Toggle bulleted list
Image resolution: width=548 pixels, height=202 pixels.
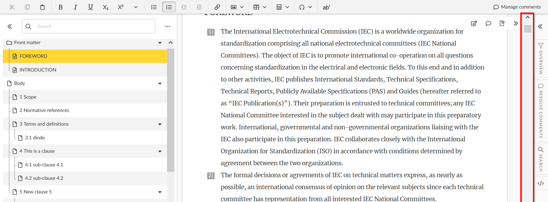(154, 7)
